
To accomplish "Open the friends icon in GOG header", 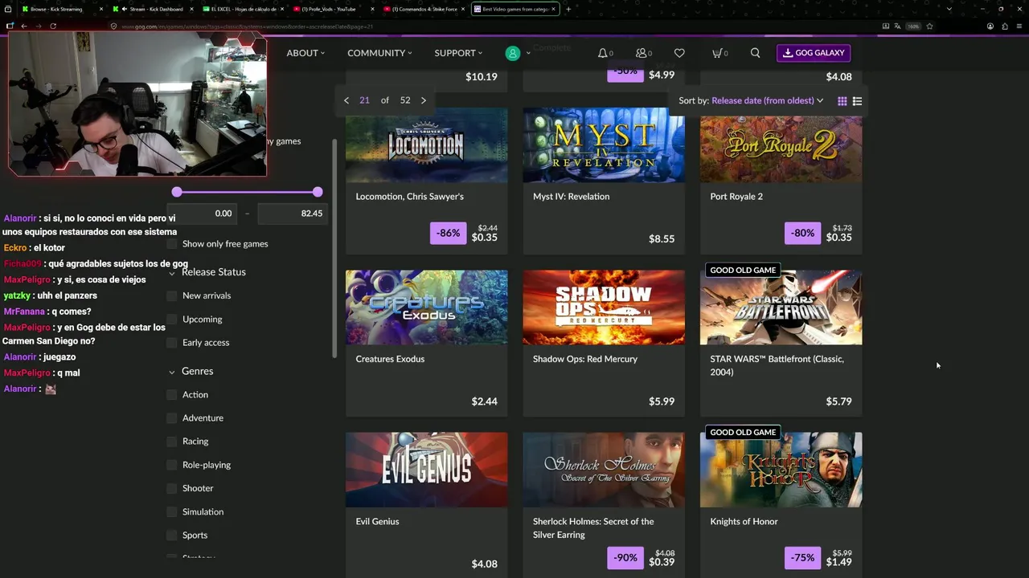I will coord(642,53).
